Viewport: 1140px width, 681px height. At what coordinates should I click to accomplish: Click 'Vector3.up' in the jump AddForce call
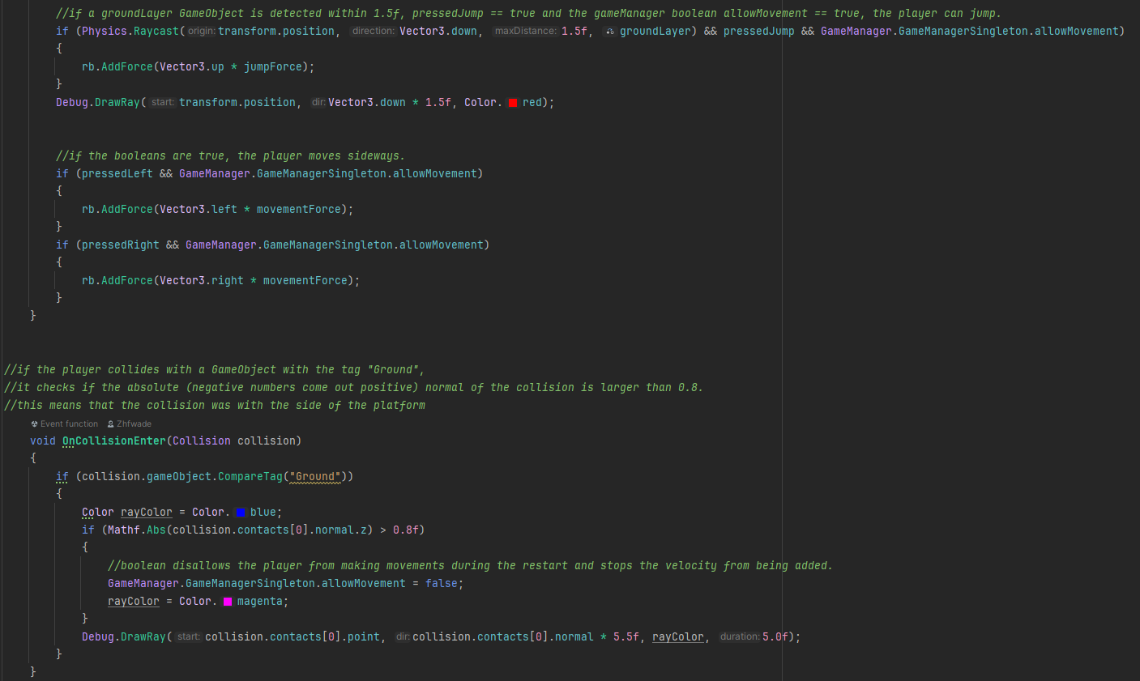coord(192,66)
